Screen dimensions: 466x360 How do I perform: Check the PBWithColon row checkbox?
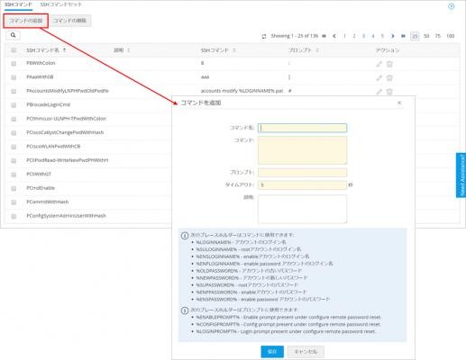click(x=14, y=63)
